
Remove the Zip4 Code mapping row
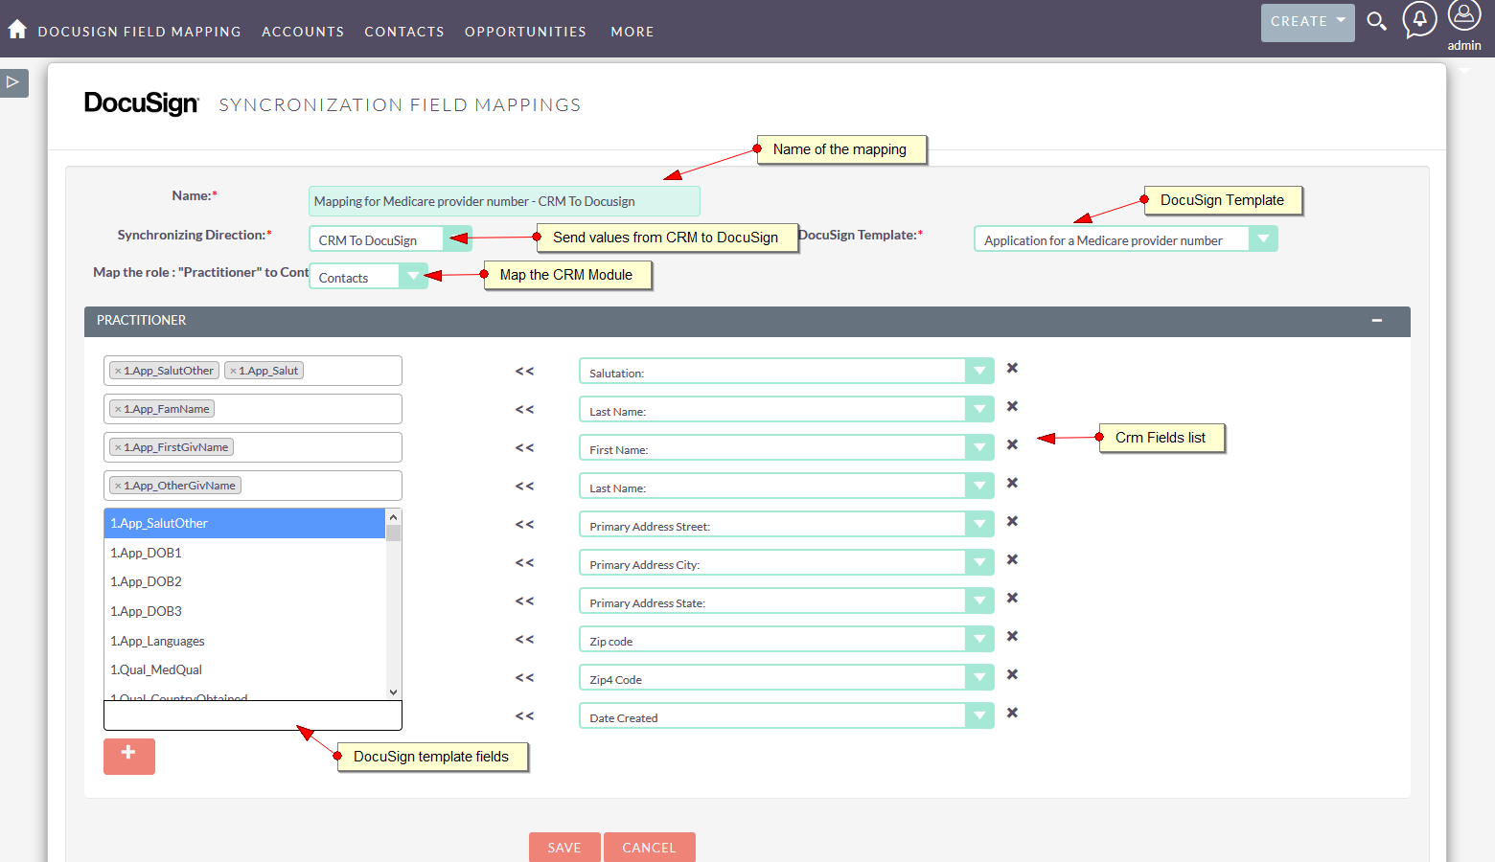(1012, 674)
